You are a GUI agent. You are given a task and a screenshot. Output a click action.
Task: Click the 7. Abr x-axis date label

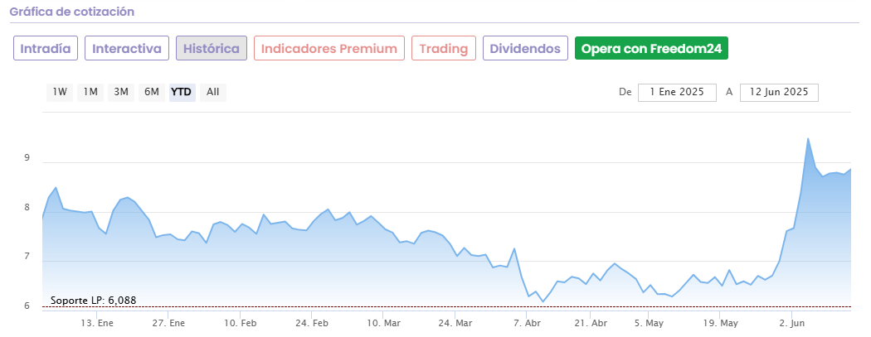coord(528,322)
